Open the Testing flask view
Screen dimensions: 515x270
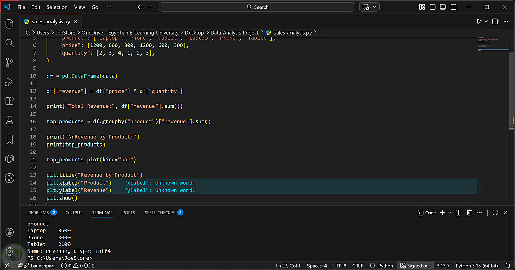click(x=9, y=120)
